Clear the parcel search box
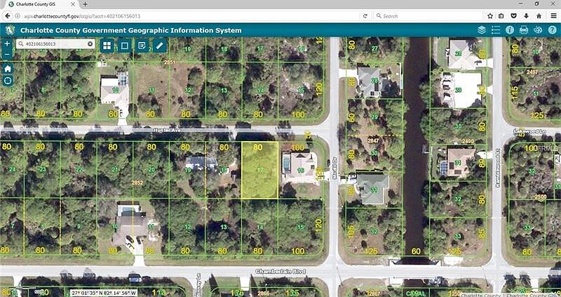The image size is (561, 297). (x=90, y=44)
